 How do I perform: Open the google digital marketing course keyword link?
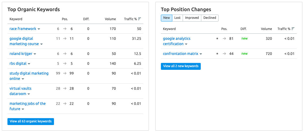pyautogui.click(x=24, y=41)
